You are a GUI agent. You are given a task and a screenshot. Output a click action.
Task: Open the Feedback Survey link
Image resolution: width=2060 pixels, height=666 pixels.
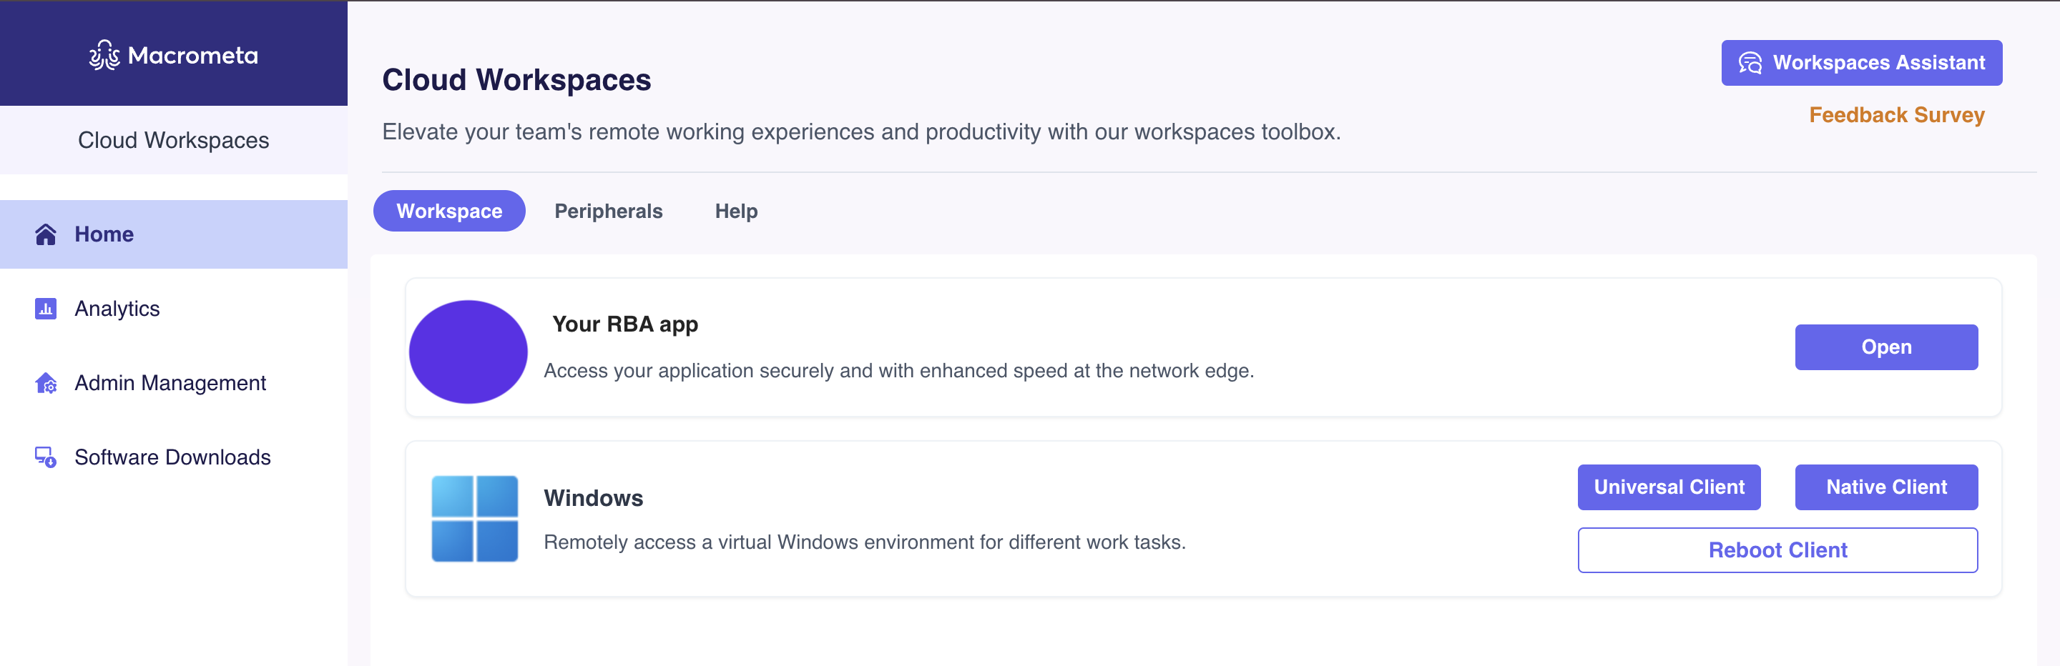(x=1896, y=115)
